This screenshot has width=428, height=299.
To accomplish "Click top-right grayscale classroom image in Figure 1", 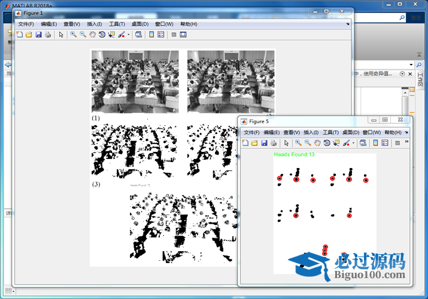I will point(231,81).
